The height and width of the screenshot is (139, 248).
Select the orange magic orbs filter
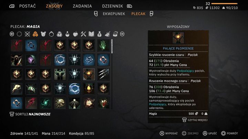(x=35, y=34)
